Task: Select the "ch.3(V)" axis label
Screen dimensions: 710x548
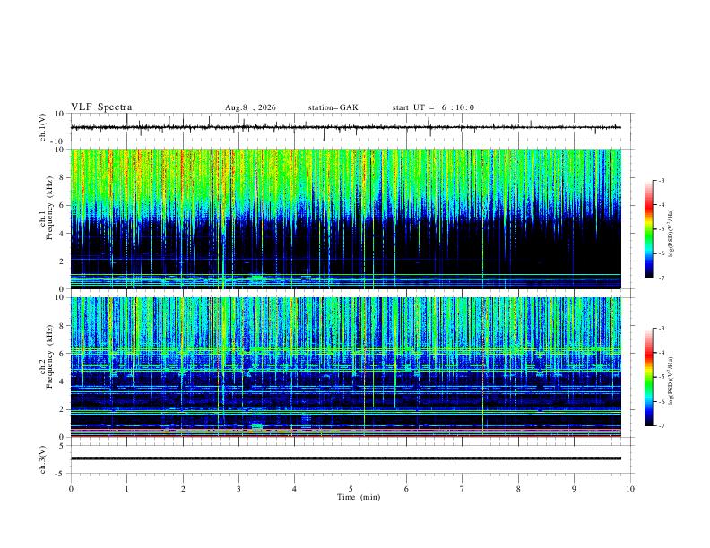Action: [x=43, y=459]
